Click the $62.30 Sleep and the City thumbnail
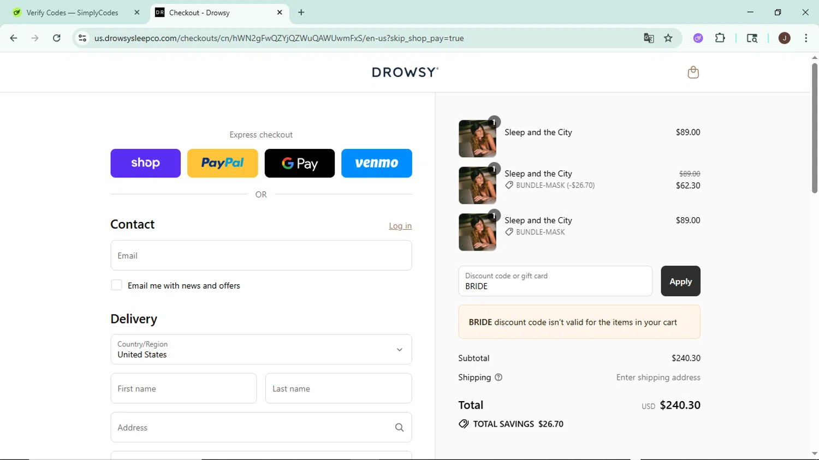Screen dimensions: 819x460 (x=477, y=186)
